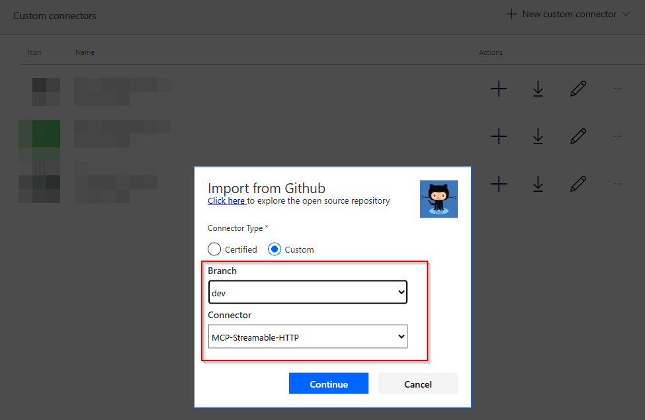Select the Custom connector type radio button

tap(275, 249)
